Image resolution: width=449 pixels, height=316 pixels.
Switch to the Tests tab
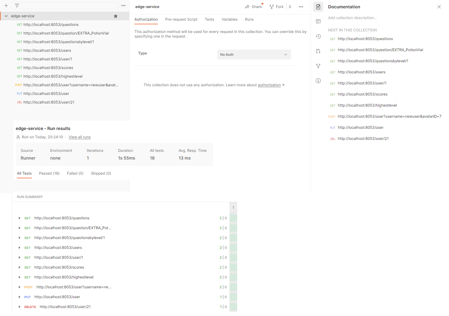tap(209, 19)
